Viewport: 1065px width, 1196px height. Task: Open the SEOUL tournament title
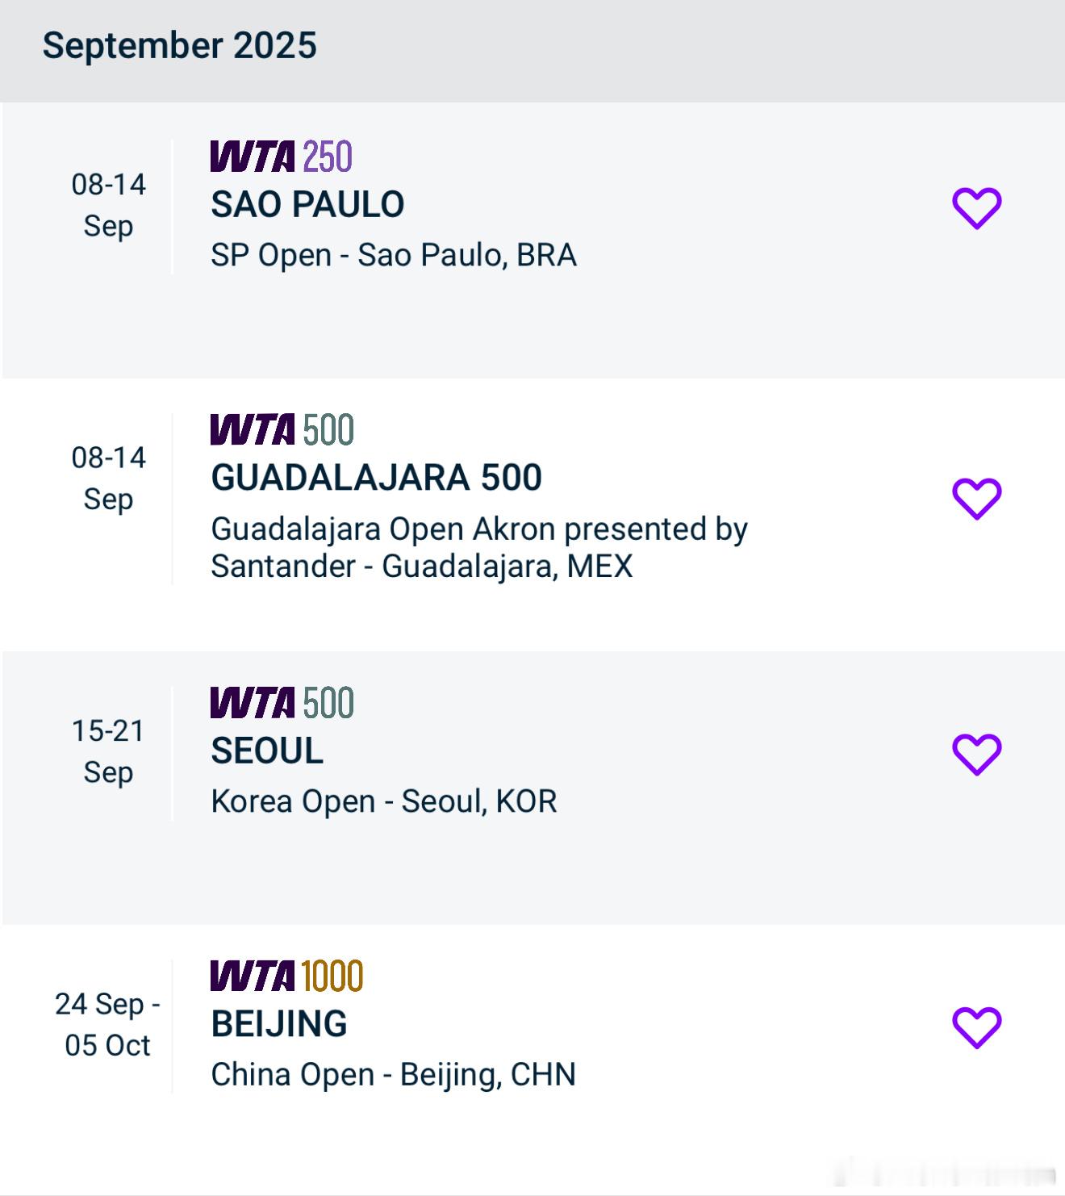tap(267, 751)
